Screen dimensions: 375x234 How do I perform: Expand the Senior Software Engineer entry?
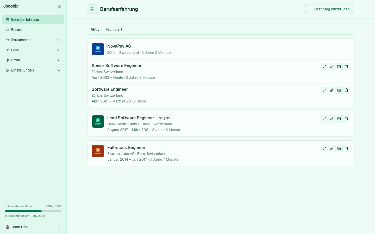tap(324, 67)
